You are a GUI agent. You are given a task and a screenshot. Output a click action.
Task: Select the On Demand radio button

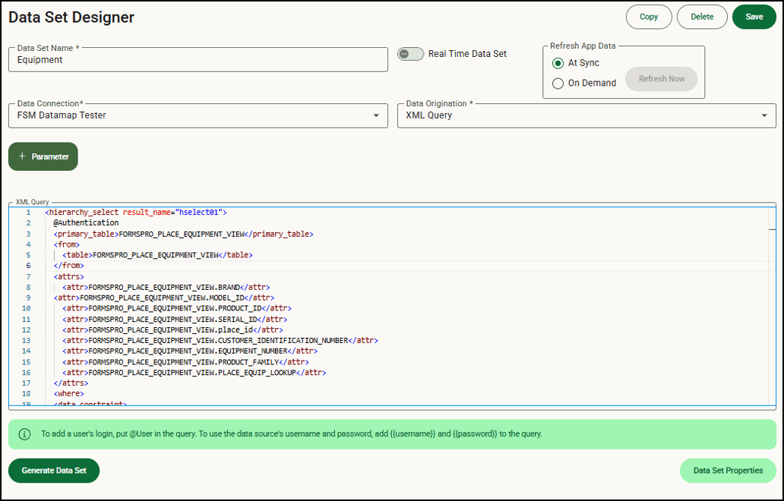558,83
